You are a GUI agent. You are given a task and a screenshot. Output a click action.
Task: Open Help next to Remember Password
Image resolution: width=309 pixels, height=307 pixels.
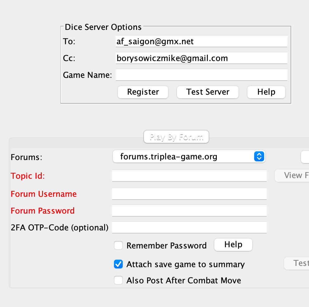coord(233,245)
